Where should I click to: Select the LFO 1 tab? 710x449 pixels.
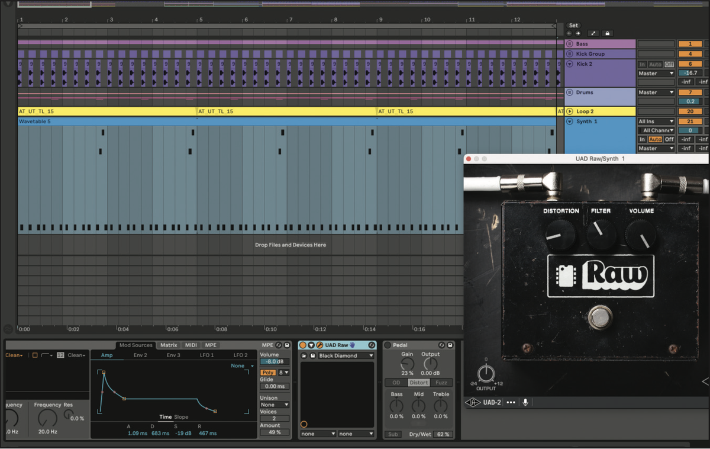coord(207,355)
